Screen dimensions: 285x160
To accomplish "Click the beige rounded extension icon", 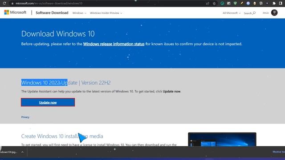I will [255, 3].
